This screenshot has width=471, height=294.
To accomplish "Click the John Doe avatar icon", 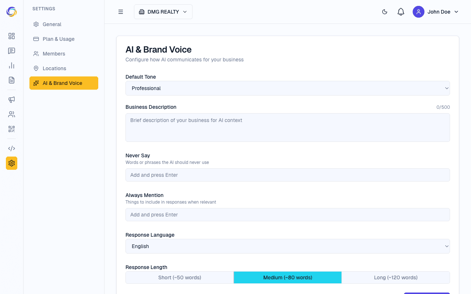I will click(418, 12).
